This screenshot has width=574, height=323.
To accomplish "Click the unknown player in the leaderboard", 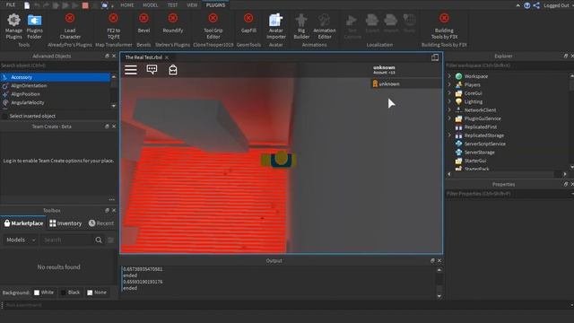I will click(x=406, y=83).
